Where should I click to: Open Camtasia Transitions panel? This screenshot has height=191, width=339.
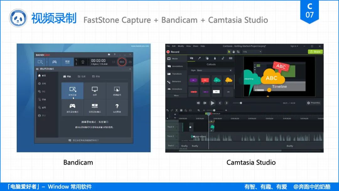176,74
